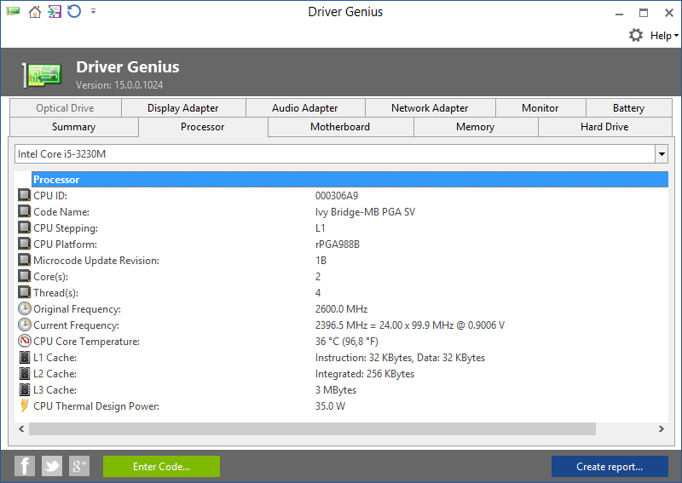The width and height of the screenshot is (682, 483).
Task: Click the purple export arrow icon in title bar
Action: tap(55, 11)
